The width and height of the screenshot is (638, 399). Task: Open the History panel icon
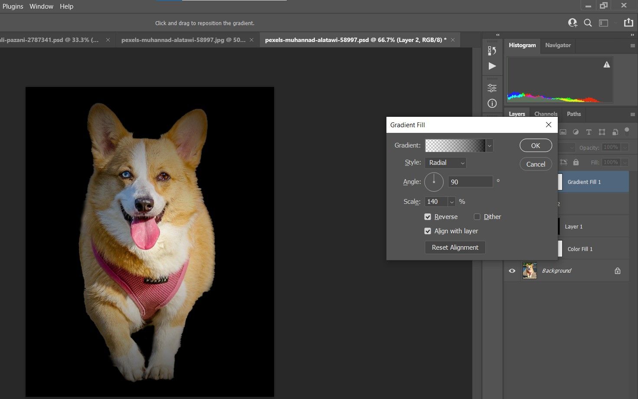tap(492, 51)
